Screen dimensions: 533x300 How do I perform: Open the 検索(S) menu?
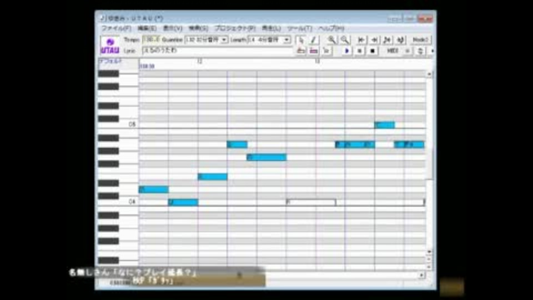tap(198, 28)
